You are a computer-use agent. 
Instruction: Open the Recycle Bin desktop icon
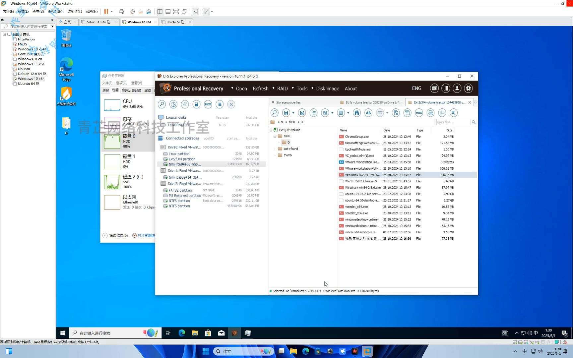tap(66, 38)
